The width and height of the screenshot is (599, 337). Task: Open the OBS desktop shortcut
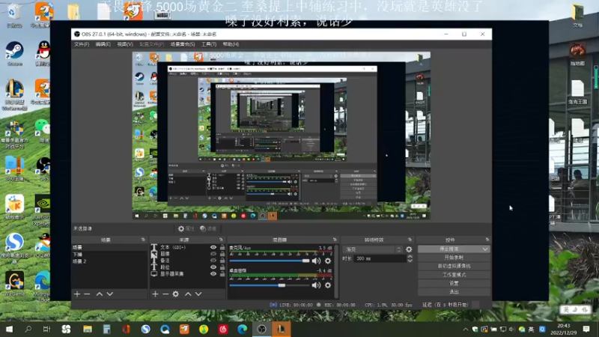click(x=43, y=169)
